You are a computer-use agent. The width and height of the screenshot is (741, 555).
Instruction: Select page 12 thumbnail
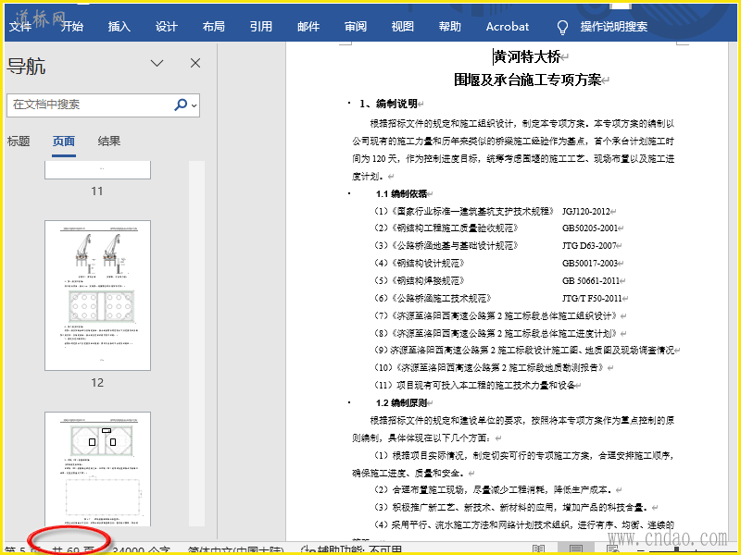coord(98,295)
